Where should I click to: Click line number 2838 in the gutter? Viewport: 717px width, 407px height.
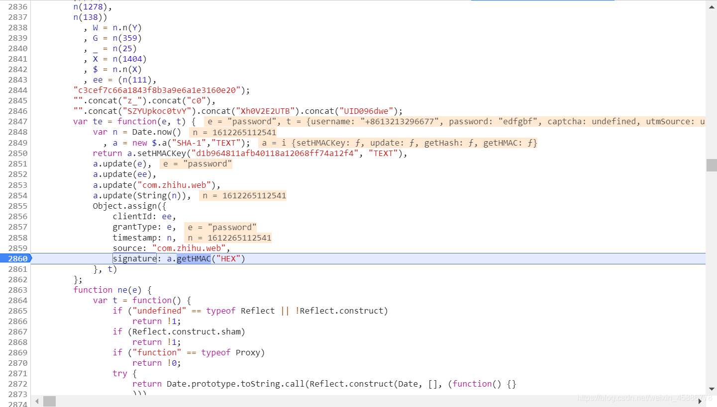(x=18, y=27)
